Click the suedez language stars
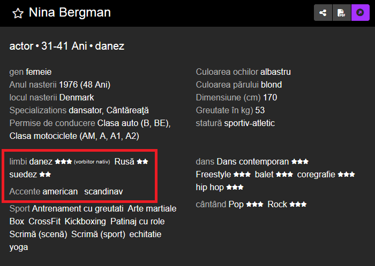 click(45, 175)
